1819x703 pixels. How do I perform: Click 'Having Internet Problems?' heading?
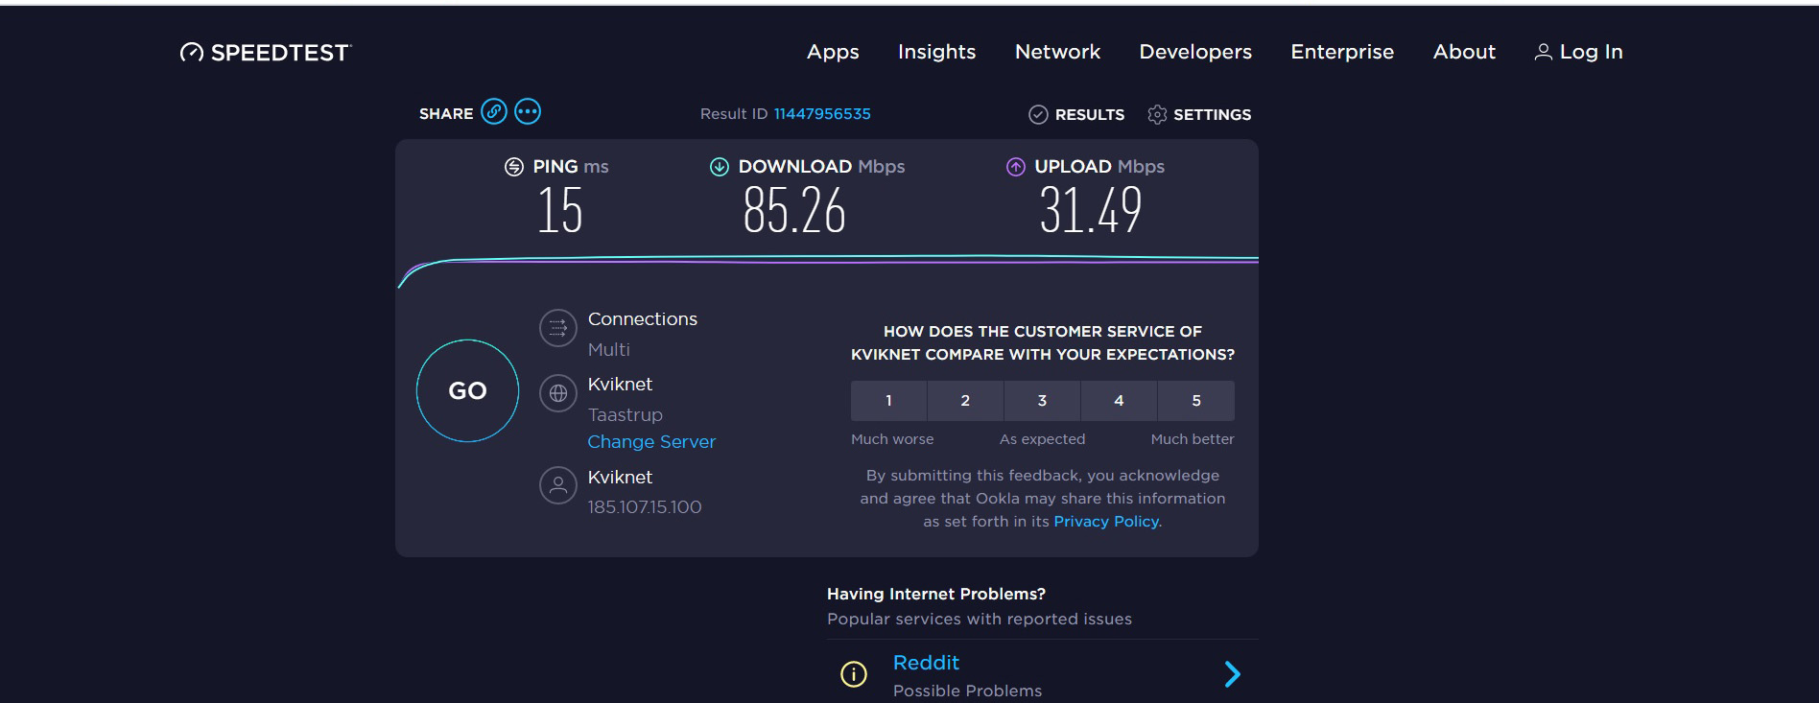936,595
